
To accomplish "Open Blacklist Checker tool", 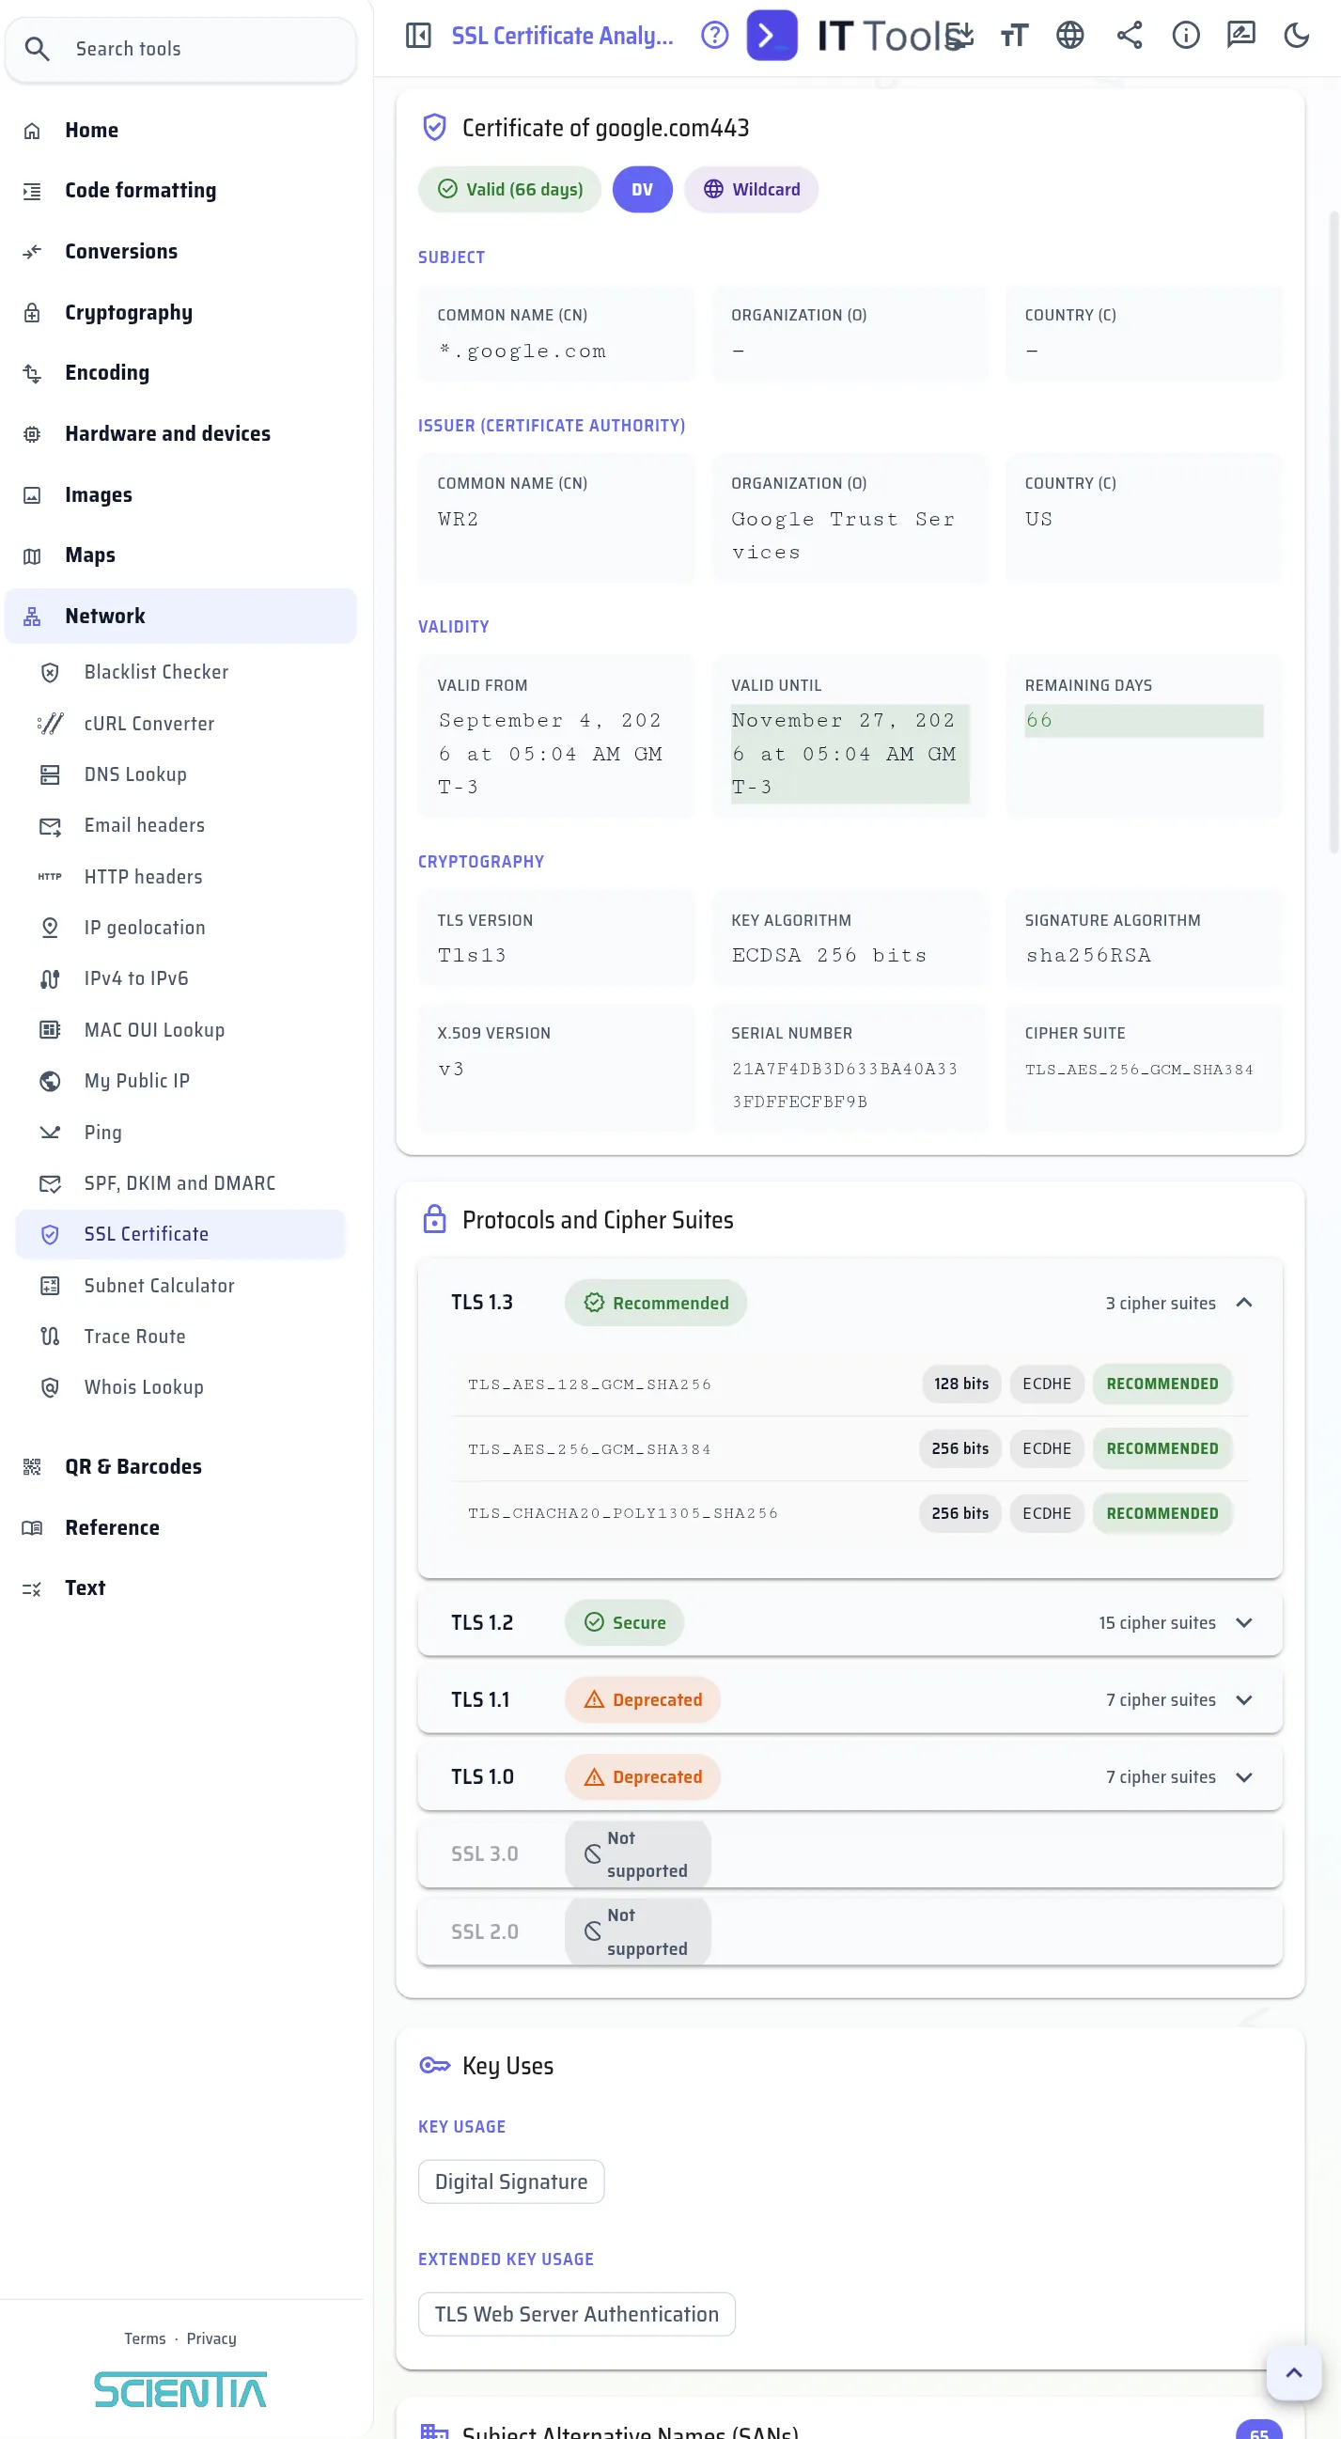I will coord(180,672).
